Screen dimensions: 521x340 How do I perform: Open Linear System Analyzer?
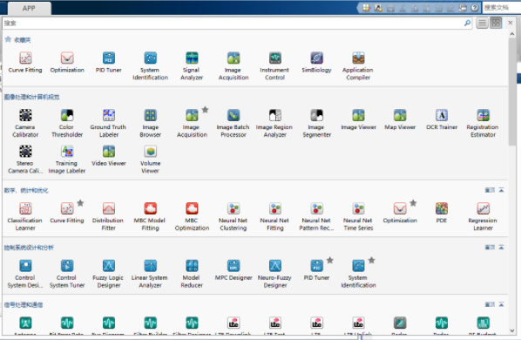150,274
